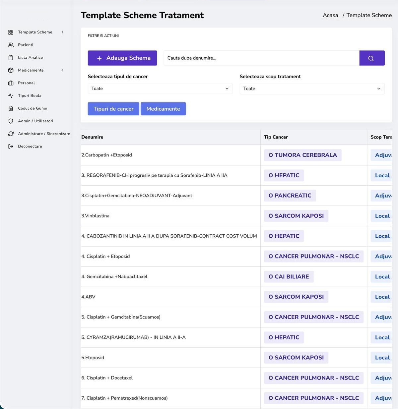Open the Personal menu entry

click(x=27, y=83)
